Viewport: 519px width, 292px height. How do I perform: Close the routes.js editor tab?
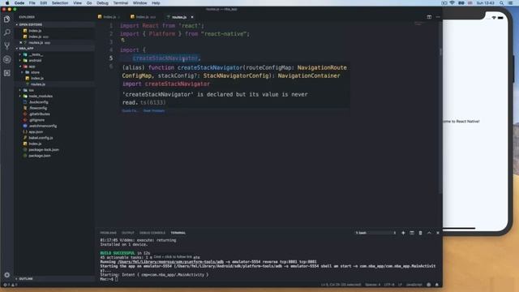[192, 17]
